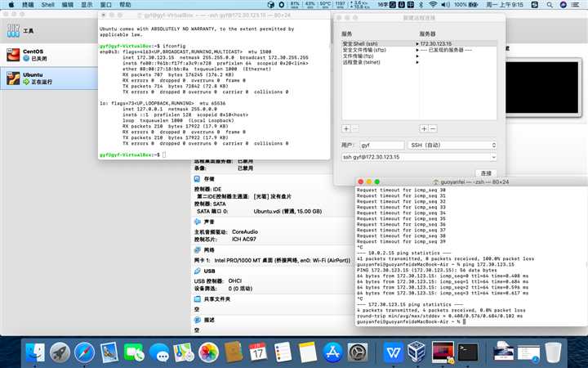Open the 编辑 edit menu
Viewport: 588px width, 368px height.
tap(68, 5)
